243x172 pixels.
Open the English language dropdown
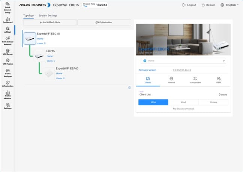point(232,5)
